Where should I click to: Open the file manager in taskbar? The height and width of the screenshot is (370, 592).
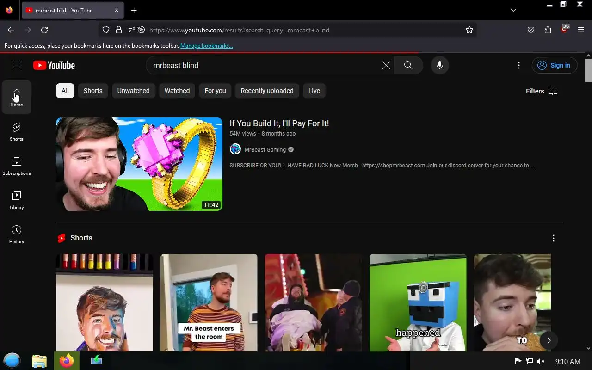pos(39,361)
